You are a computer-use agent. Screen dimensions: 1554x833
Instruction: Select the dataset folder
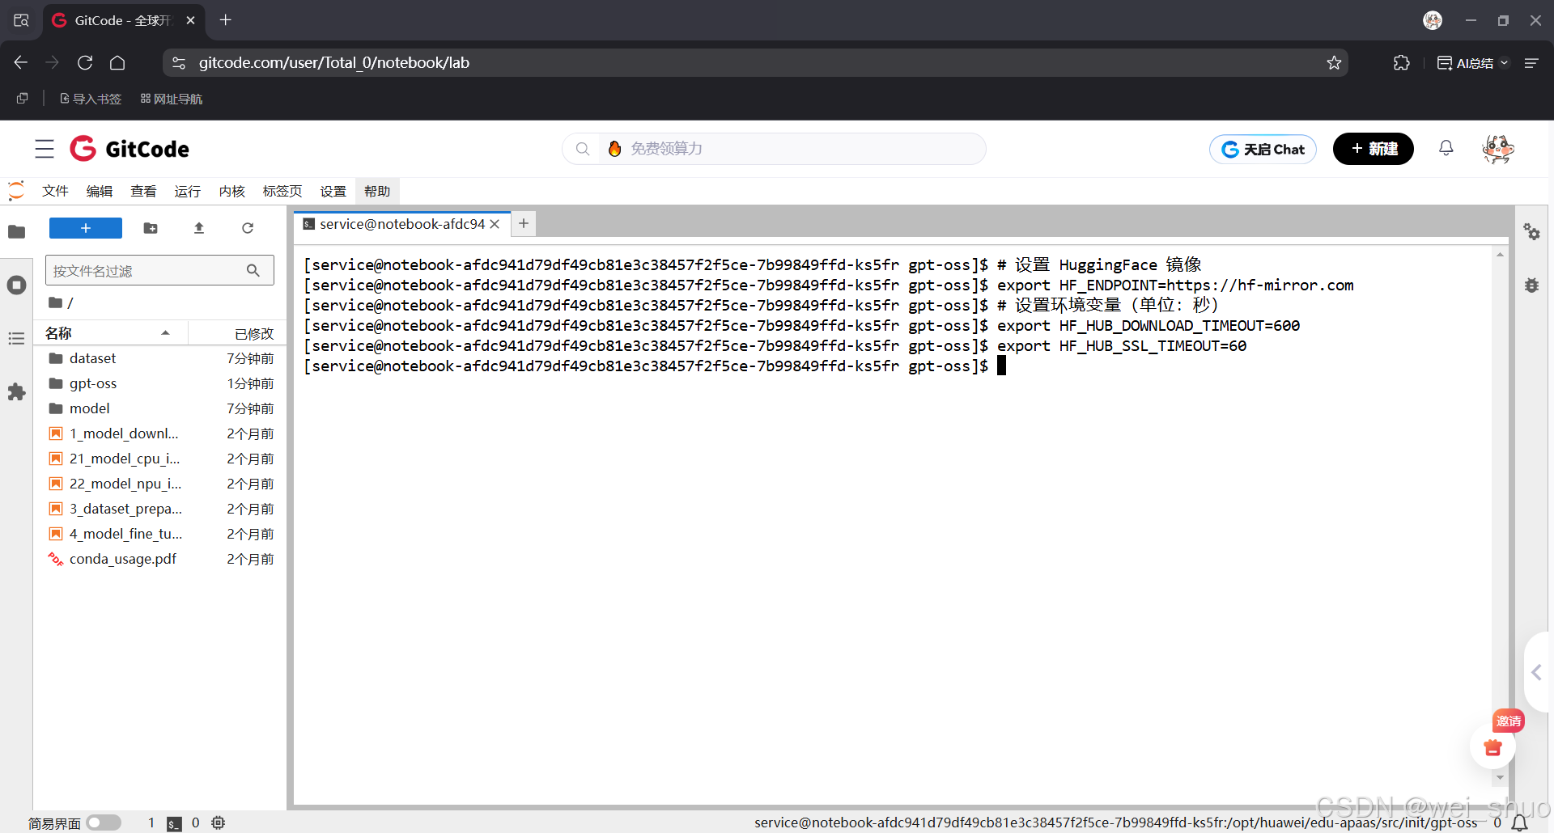click(x=160, y=358)
